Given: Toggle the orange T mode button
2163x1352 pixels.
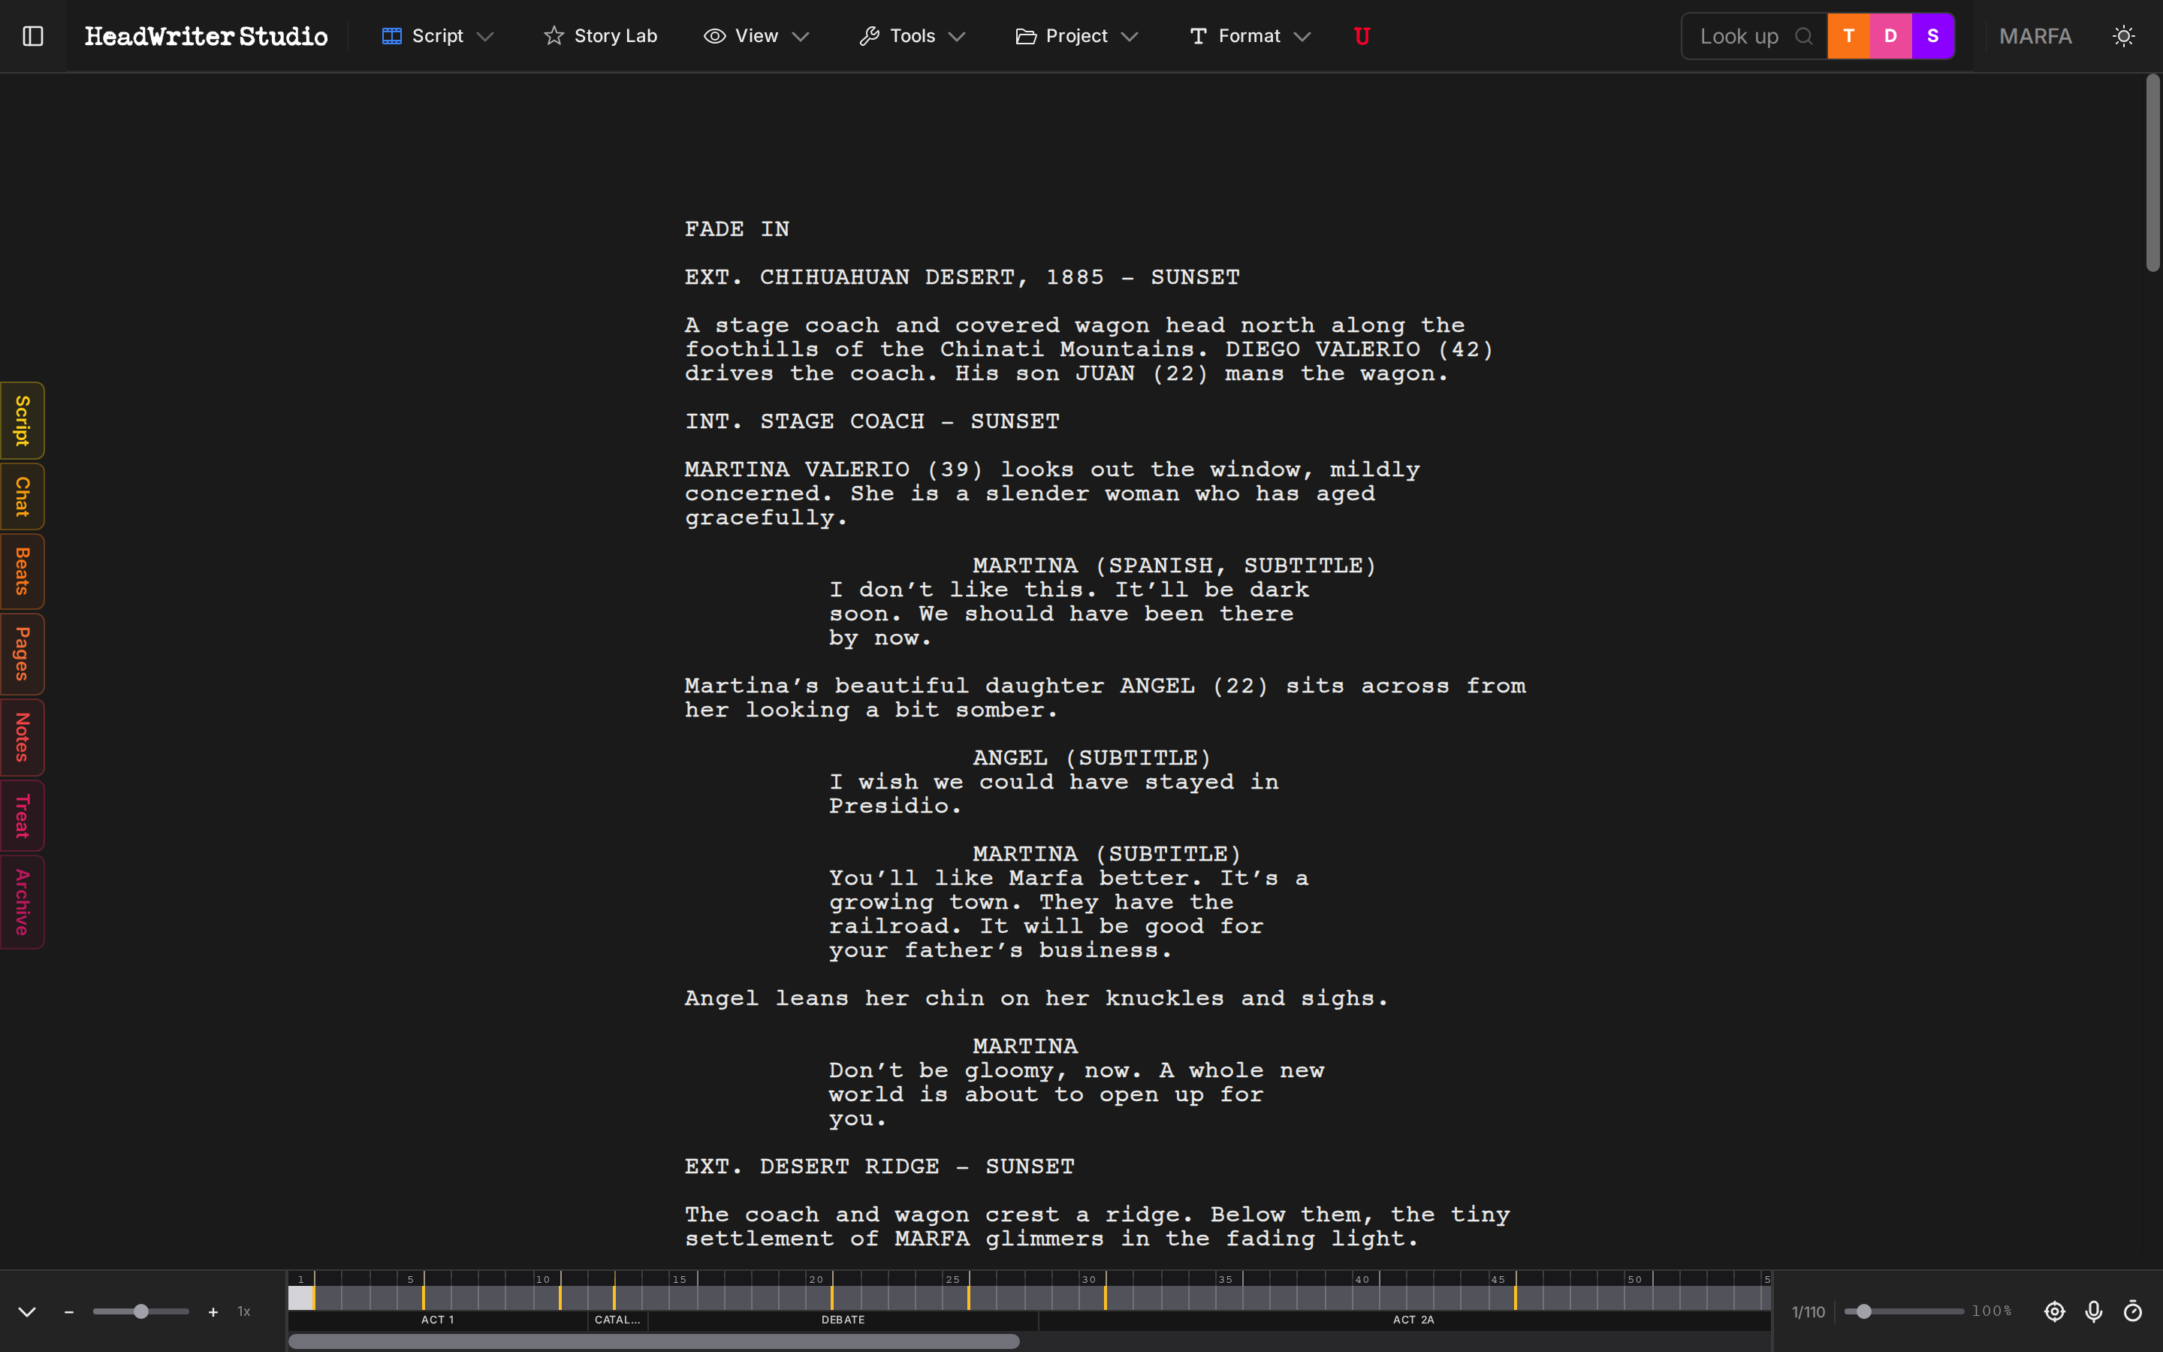Looking at the screenshot, I should tap(1848, 36).
